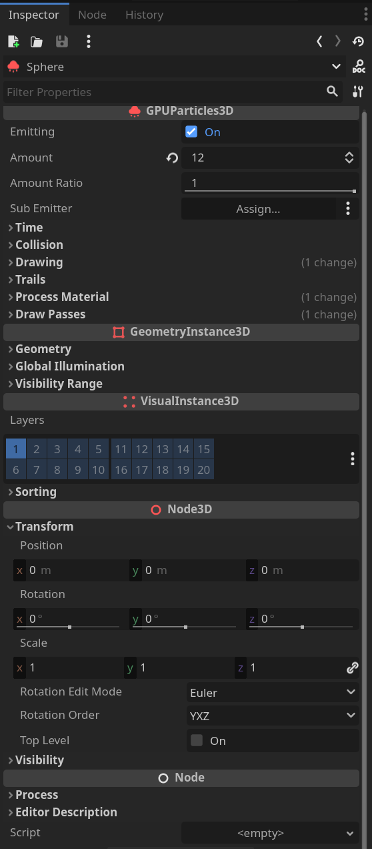Viewport: 372px width, 849px height.
Task: Switch to the History tab
Action: [x=144, y=14]
